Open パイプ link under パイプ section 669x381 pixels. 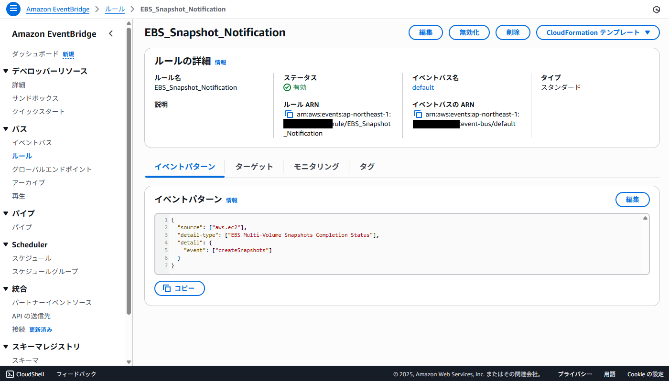pyautogui.click(x=22, y=227)
